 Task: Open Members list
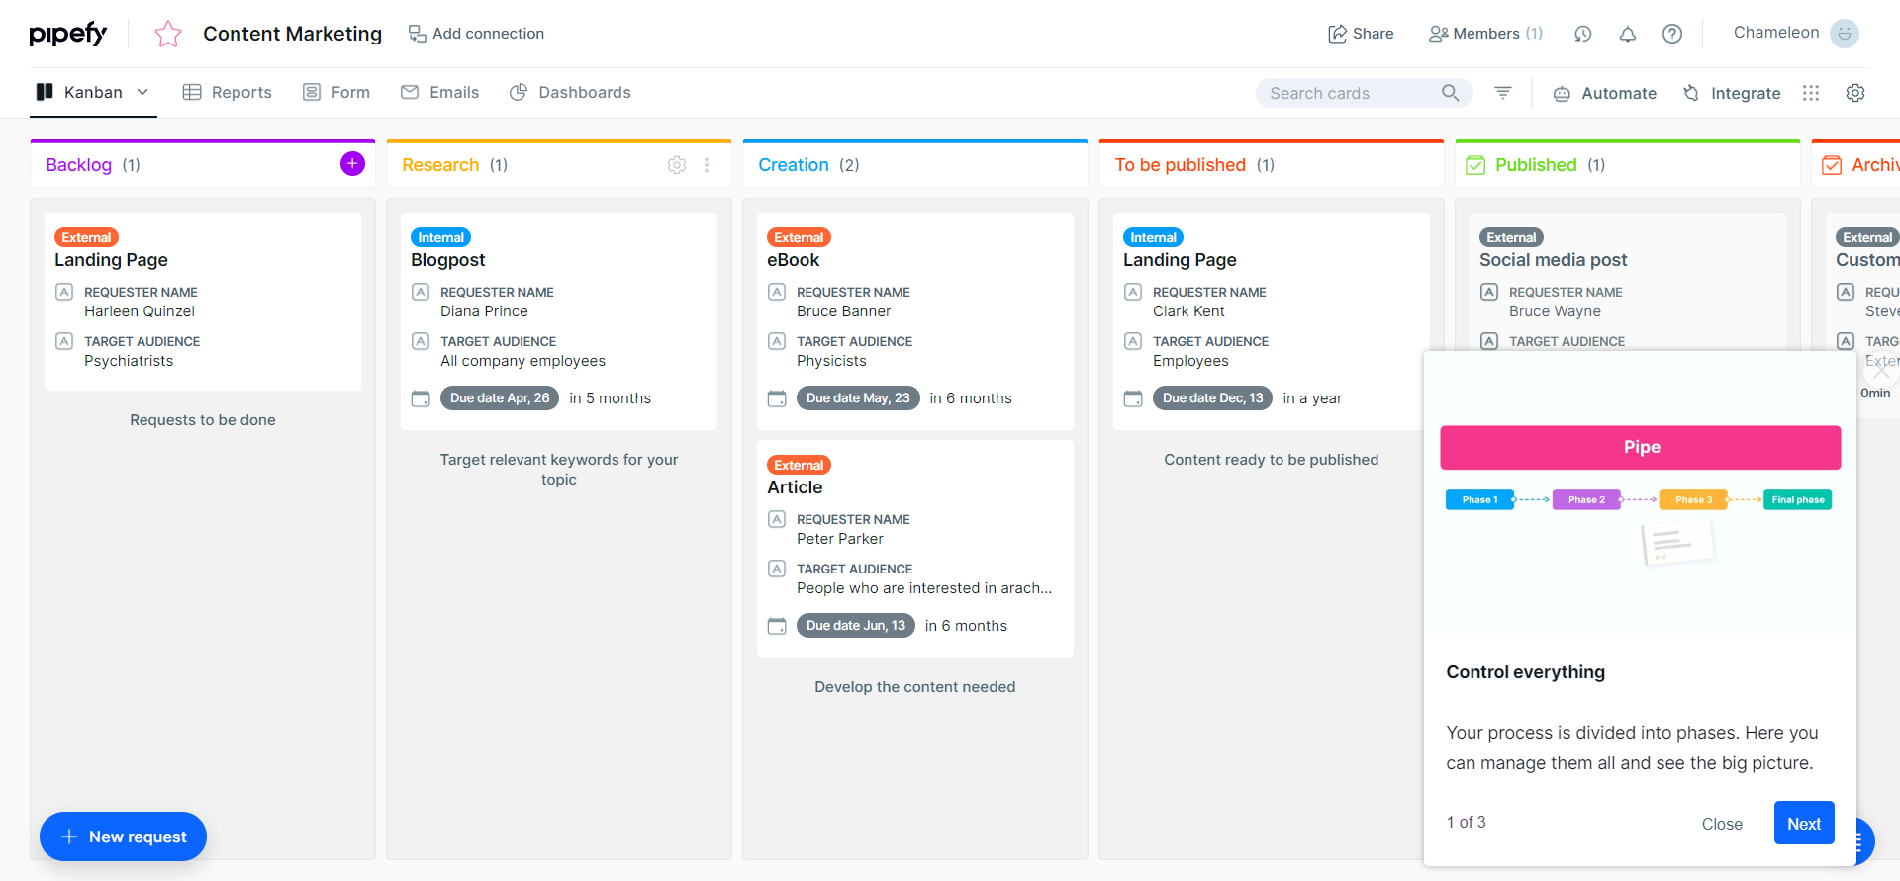tap(1484, 34)
